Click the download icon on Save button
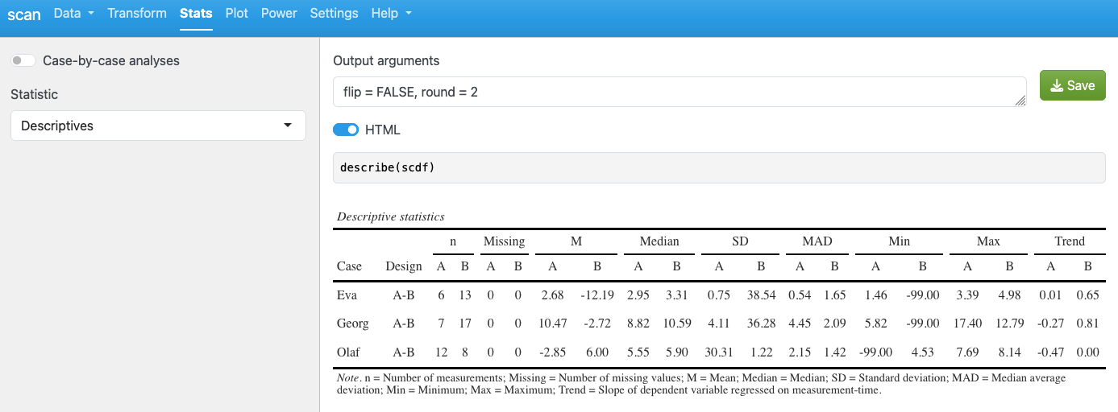This screenshot has width=1118, height=412. coord(1057,85)
